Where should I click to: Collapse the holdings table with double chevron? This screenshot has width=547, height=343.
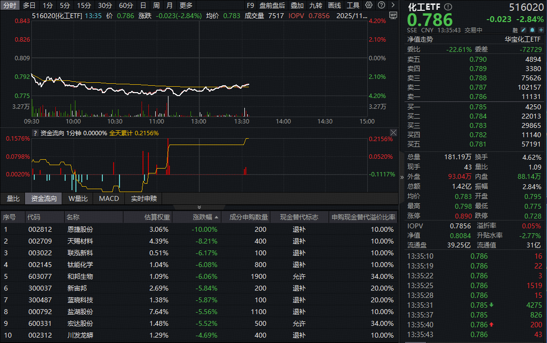click(x=199, y=208)
